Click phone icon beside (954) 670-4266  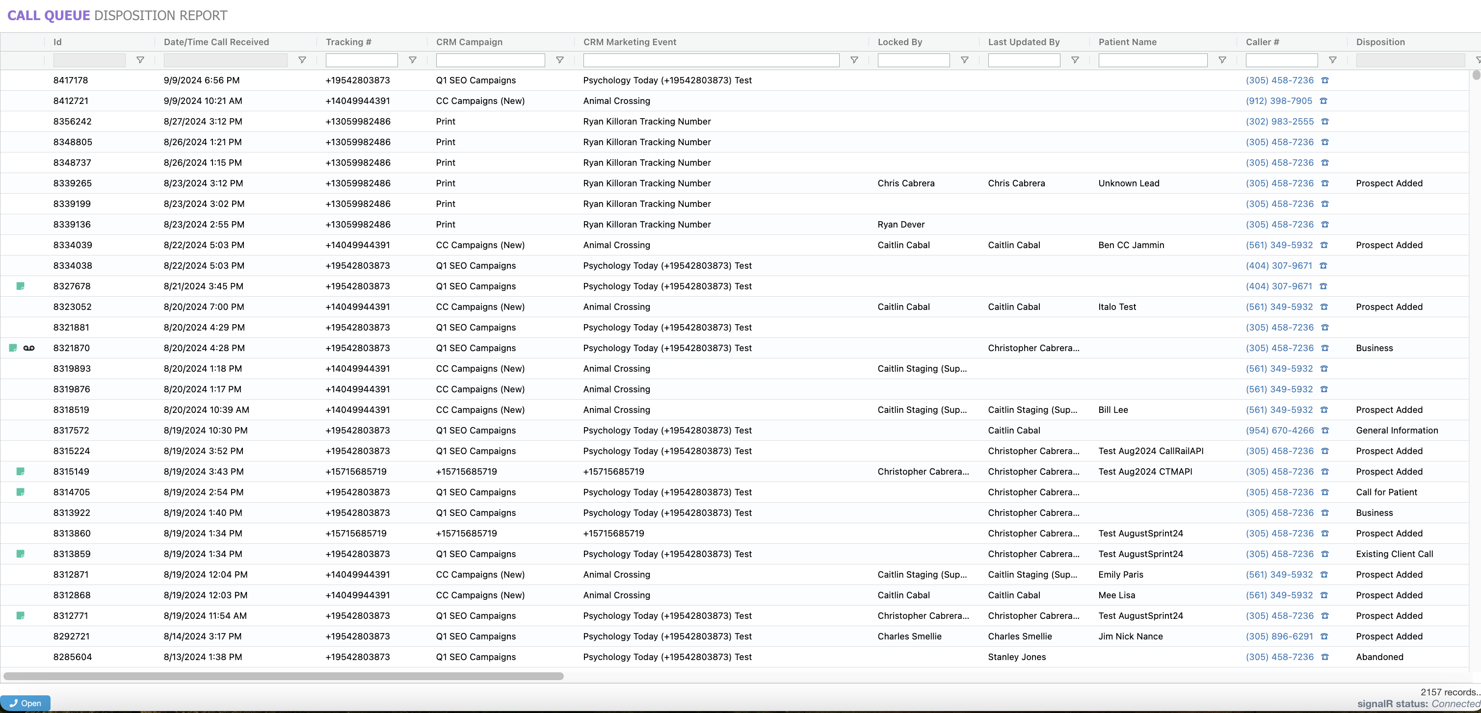click(1324, 431)
